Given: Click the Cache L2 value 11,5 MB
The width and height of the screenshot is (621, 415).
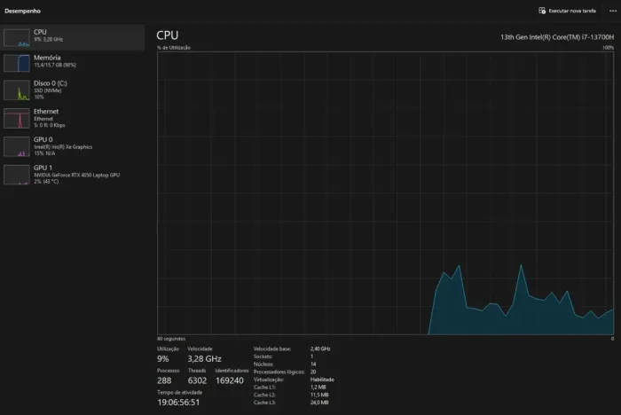Looking at the screenshot, I should pos(319,395).
